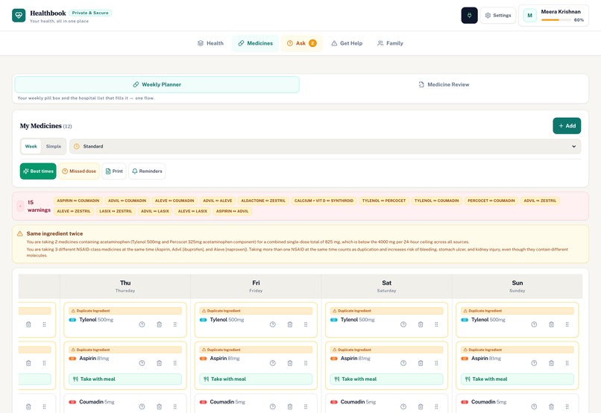Click help icon on Friday Aspirin

click(x=272, y=363)
